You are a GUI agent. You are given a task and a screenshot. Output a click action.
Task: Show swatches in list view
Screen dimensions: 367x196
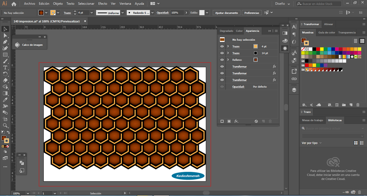(x=356, y=41)
